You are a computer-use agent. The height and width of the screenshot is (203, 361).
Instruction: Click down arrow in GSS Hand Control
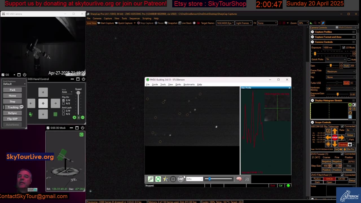(43, 114)
